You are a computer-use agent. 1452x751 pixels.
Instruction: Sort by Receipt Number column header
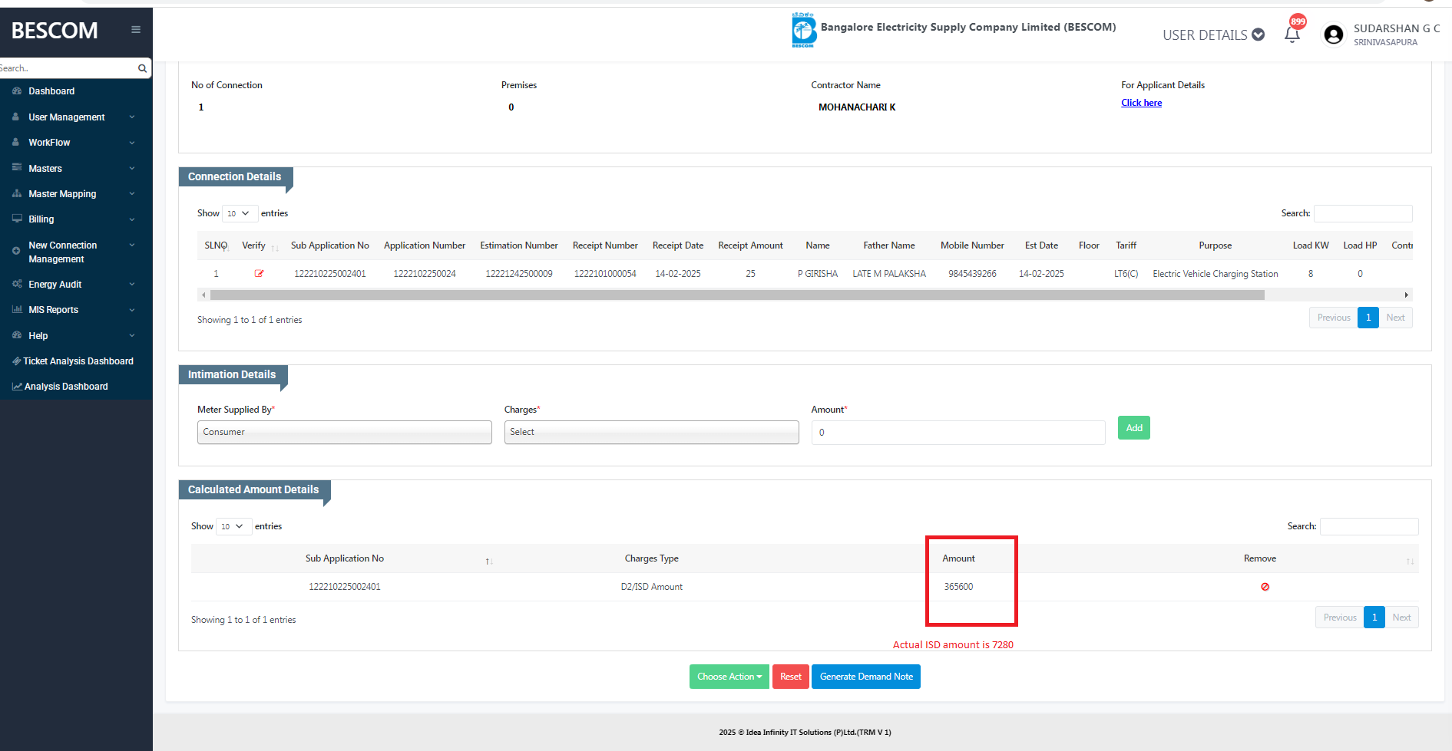tap(605, 245)
